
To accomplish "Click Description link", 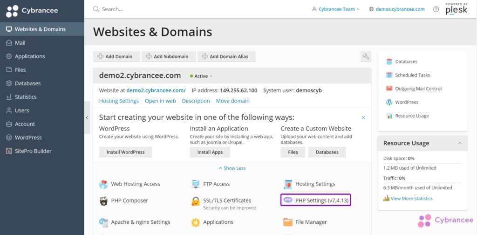I will tap(196, 101).
